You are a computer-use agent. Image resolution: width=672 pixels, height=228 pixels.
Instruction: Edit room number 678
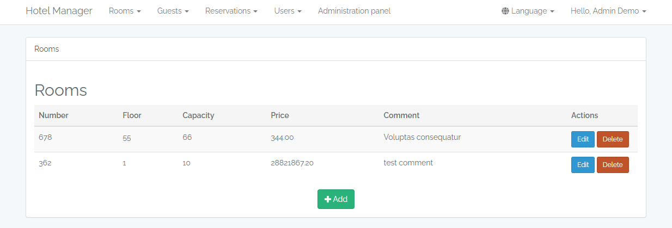tap(583, 139)
